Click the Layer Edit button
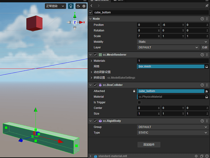 [x=205, y=47]
